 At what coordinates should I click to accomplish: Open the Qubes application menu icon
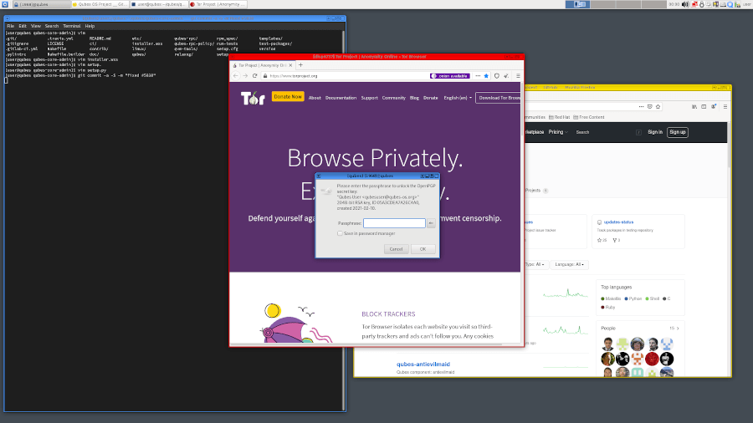pos(5,4)
